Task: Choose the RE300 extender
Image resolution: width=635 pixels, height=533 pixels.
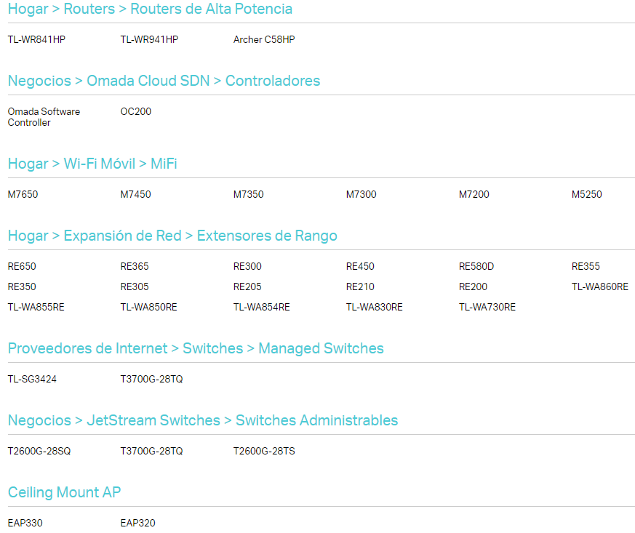Action: pos(247,267)
